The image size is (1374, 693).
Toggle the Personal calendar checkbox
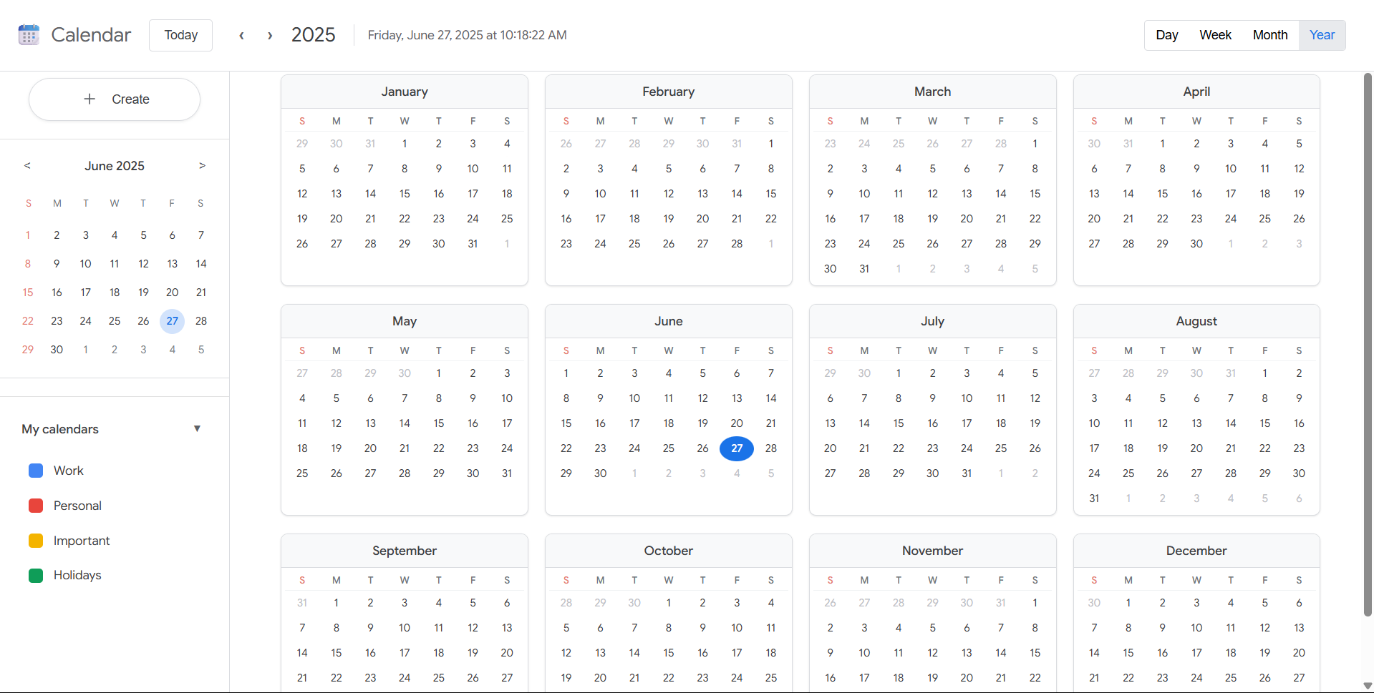pos(36,506)
